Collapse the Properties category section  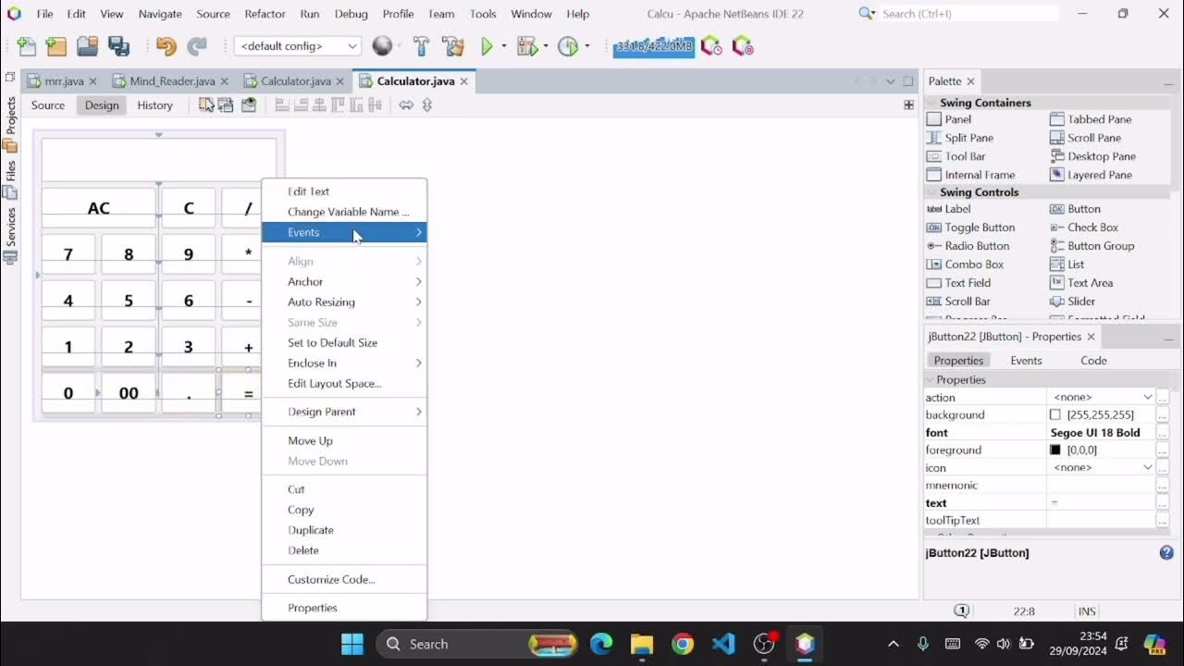coord(930,380)
